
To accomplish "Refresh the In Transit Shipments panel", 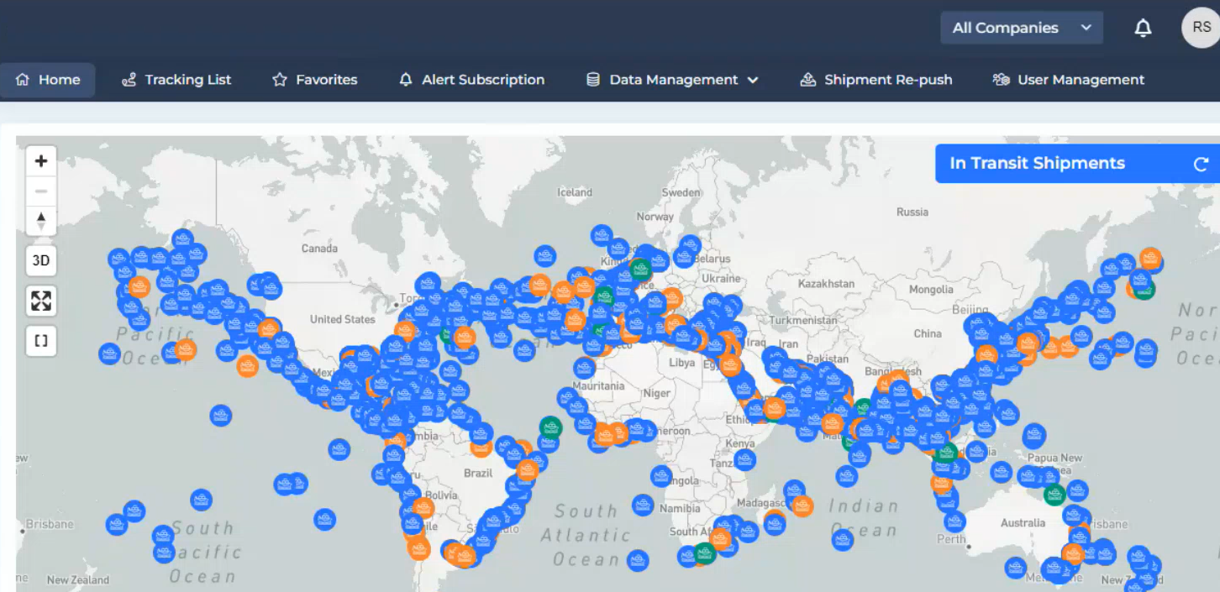I will tap(1201, 164).
